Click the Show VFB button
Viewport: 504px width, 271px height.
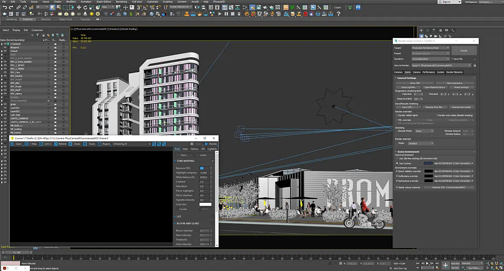(415, 83)
